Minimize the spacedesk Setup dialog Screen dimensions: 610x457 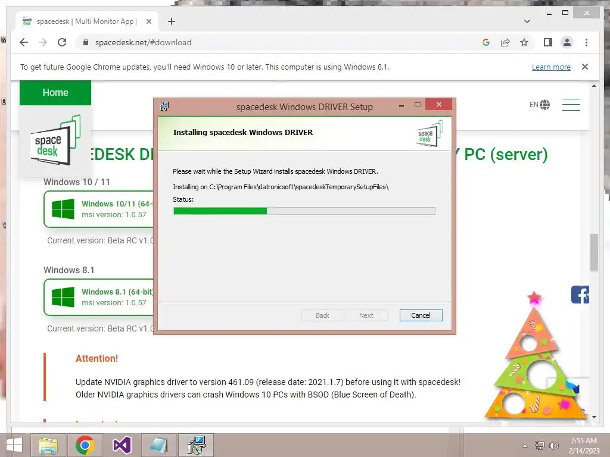tap(401, 105)
